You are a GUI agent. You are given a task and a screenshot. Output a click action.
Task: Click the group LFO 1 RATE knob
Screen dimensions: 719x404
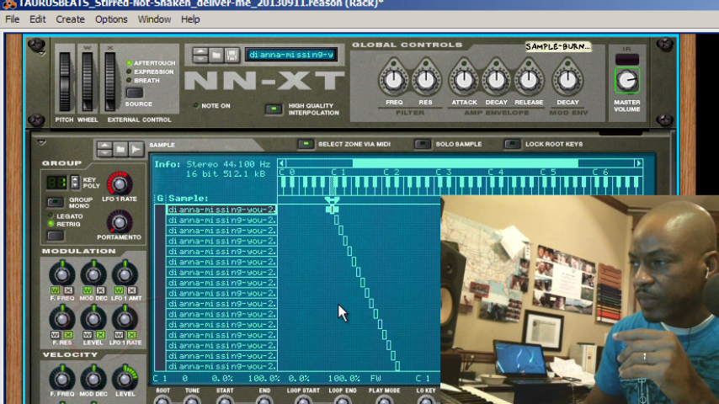tap(120, 183)
